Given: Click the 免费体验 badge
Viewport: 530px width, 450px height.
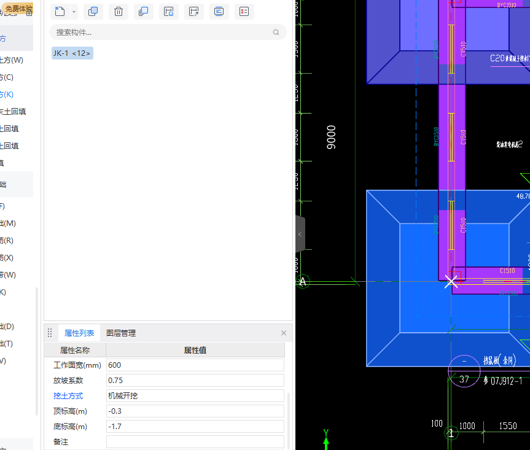Looking at the screenshot, I should click(18, 9).
